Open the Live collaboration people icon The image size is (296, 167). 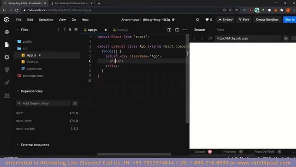pos(7,96)
